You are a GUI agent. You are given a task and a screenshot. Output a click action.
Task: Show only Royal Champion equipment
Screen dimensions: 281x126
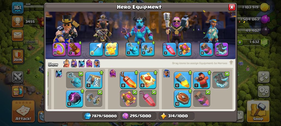click(x=97, y=63)
